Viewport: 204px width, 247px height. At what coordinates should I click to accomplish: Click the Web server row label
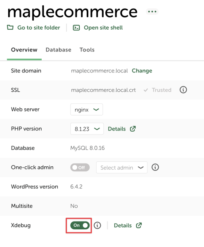pos(25,110)
